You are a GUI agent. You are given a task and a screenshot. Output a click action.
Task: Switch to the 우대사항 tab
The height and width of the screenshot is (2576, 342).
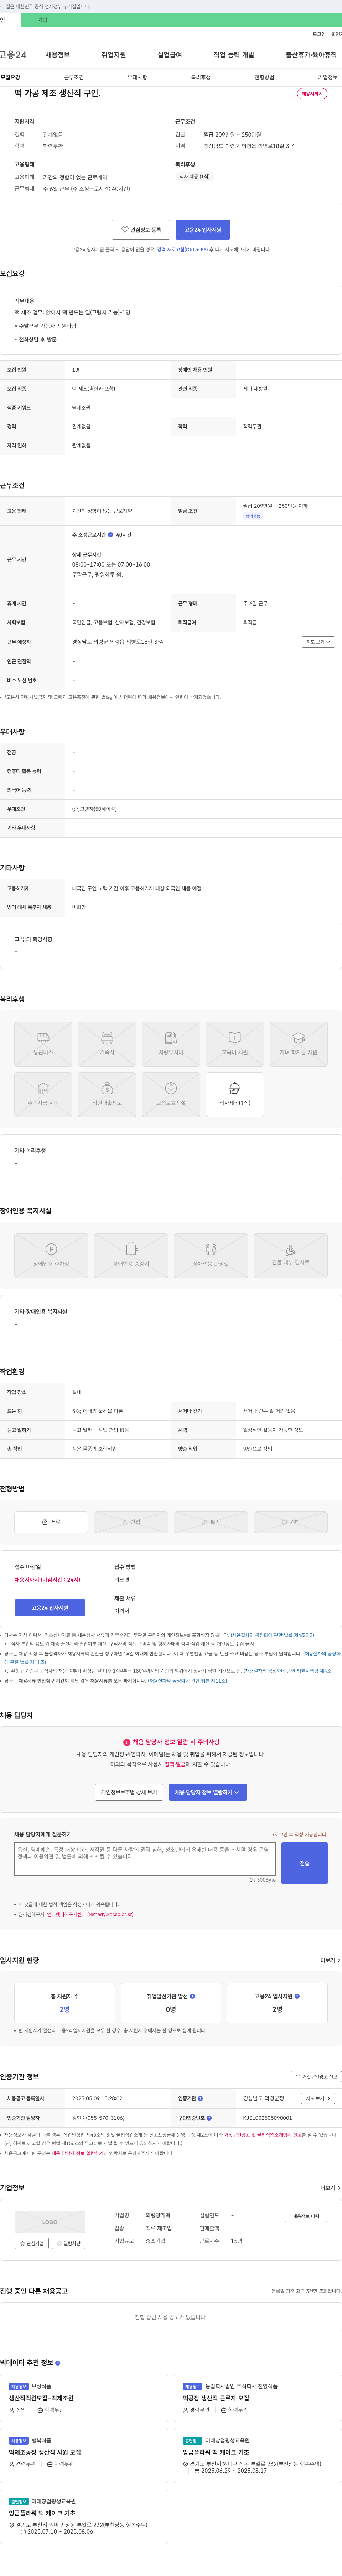coord(137,77)
